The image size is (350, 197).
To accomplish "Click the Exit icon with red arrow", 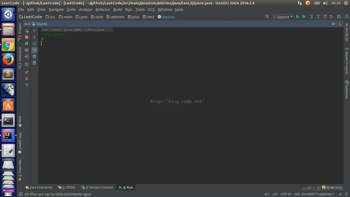I will tap(27, 56).
